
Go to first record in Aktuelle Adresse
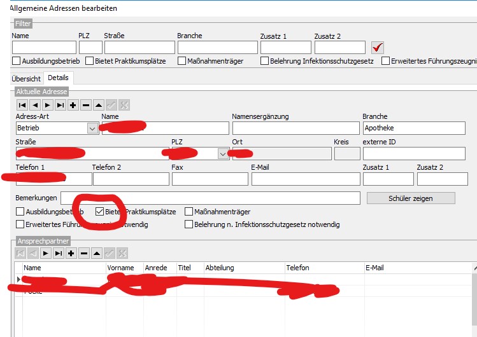coord(22,105)
